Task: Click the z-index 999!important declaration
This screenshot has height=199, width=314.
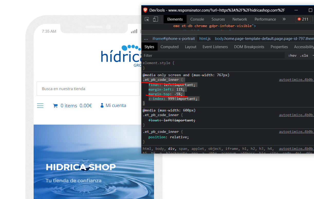Action: coord(173,99)
